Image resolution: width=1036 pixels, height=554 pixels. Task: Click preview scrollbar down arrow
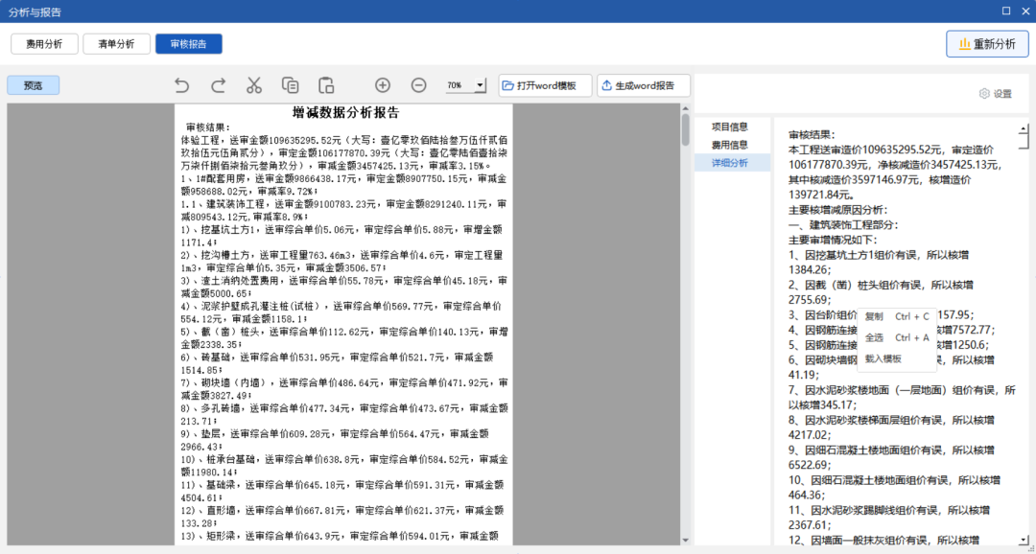686,541
